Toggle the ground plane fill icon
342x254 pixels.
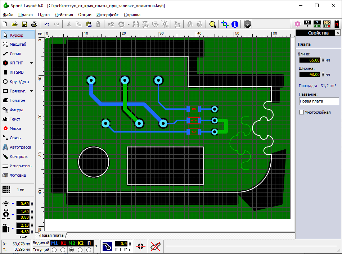pos(107,246)
